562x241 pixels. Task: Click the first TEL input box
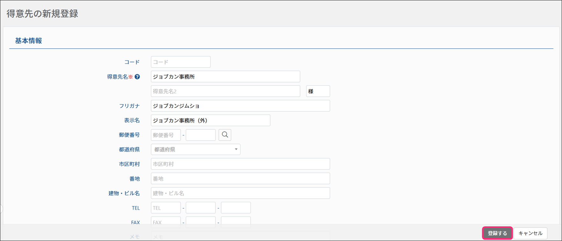(166, 208)
